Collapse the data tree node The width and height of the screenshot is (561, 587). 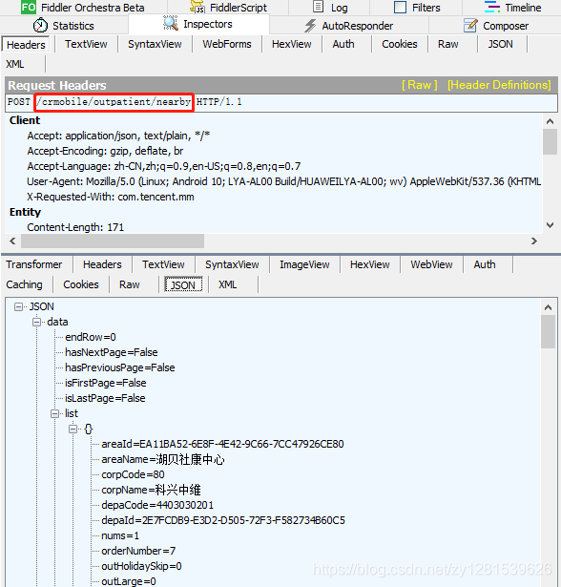pyautogui.click(x=36, y=323)
